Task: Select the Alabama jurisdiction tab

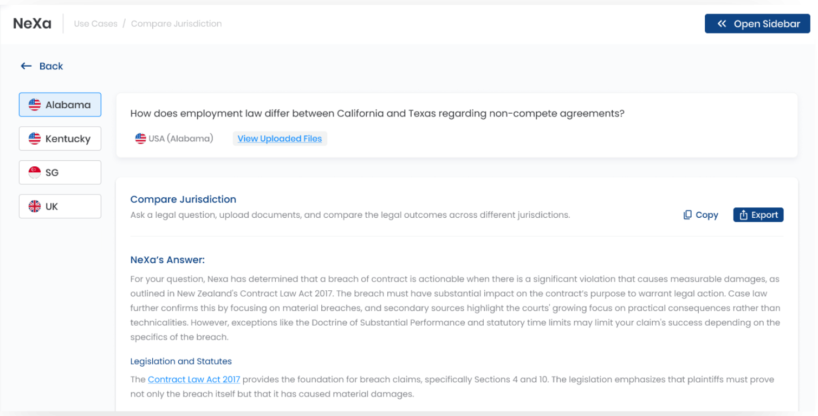Action: tap(60, 105)
